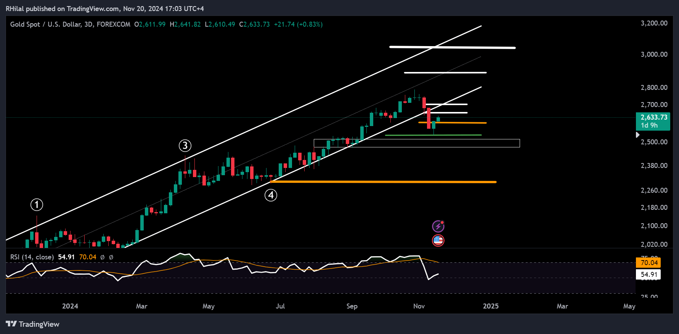The image size is (679, 334).
Task: Click the US flag economic event icon
Action: pyautogui.click(x=438, y=240)
